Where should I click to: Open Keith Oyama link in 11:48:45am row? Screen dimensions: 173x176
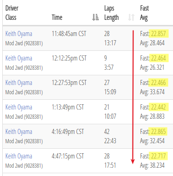tap(19, 34)
